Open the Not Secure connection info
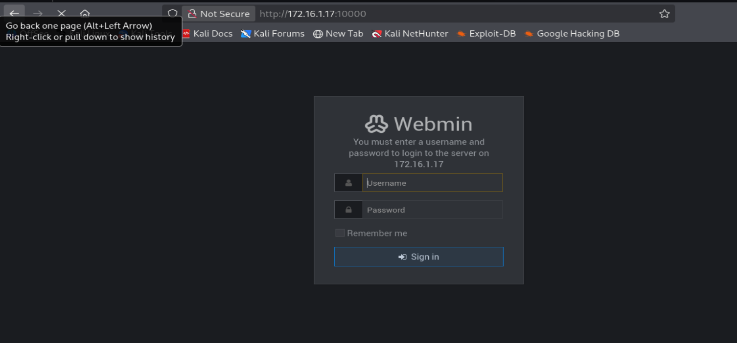737x343 pixels. 218,14
